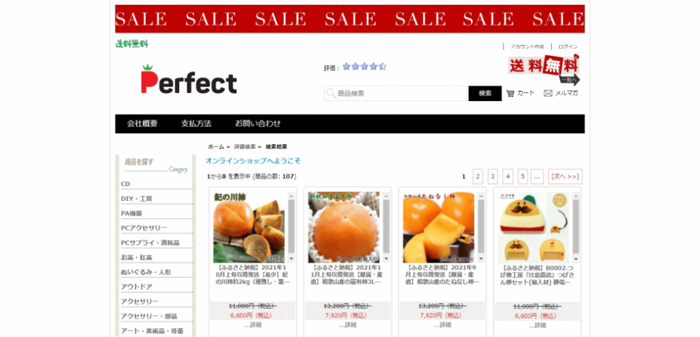Click the magnifier icon in search box
Viewport: 700px width, 337px height.
[x=331, y=93]
